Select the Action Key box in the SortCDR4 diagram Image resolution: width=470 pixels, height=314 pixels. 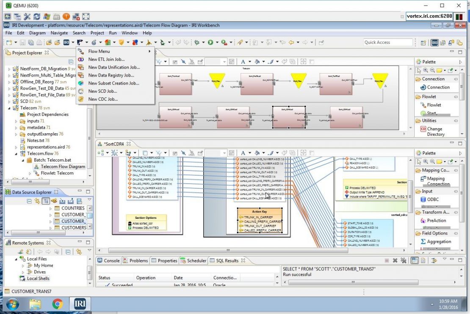pyautogui.click(x=260, y=220)
